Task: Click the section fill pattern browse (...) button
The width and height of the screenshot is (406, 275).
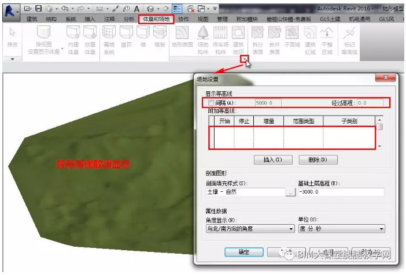Action: click(291, 192)
